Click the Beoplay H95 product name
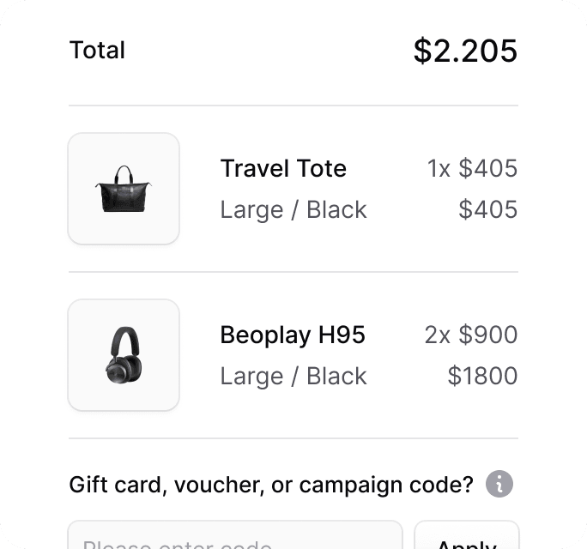The width and height of the screenshot is (587, 549). 293,335
